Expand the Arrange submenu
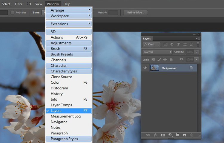Screen dimensions: 224x143 click(x=69, y=10)
